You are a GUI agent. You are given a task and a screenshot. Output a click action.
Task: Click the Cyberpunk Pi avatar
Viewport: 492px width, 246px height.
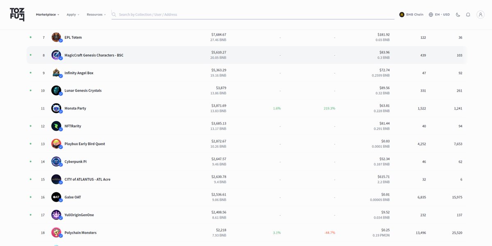(x=57, y=162)
